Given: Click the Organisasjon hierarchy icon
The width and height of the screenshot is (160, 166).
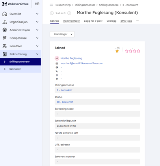Looking at the screenshot, I should pyautogui.click(x=5, y=22).
